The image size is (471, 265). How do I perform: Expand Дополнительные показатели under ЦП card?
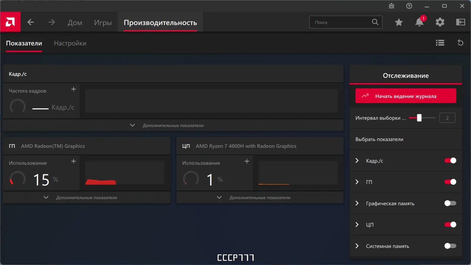click(260, 198)
